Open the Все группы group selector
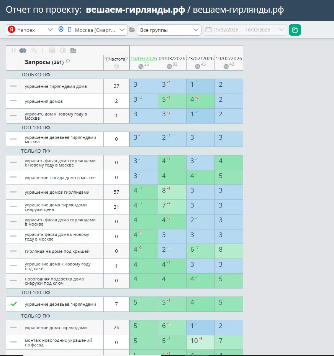Viewport: 334px width, 356px height. click(169, 30)
